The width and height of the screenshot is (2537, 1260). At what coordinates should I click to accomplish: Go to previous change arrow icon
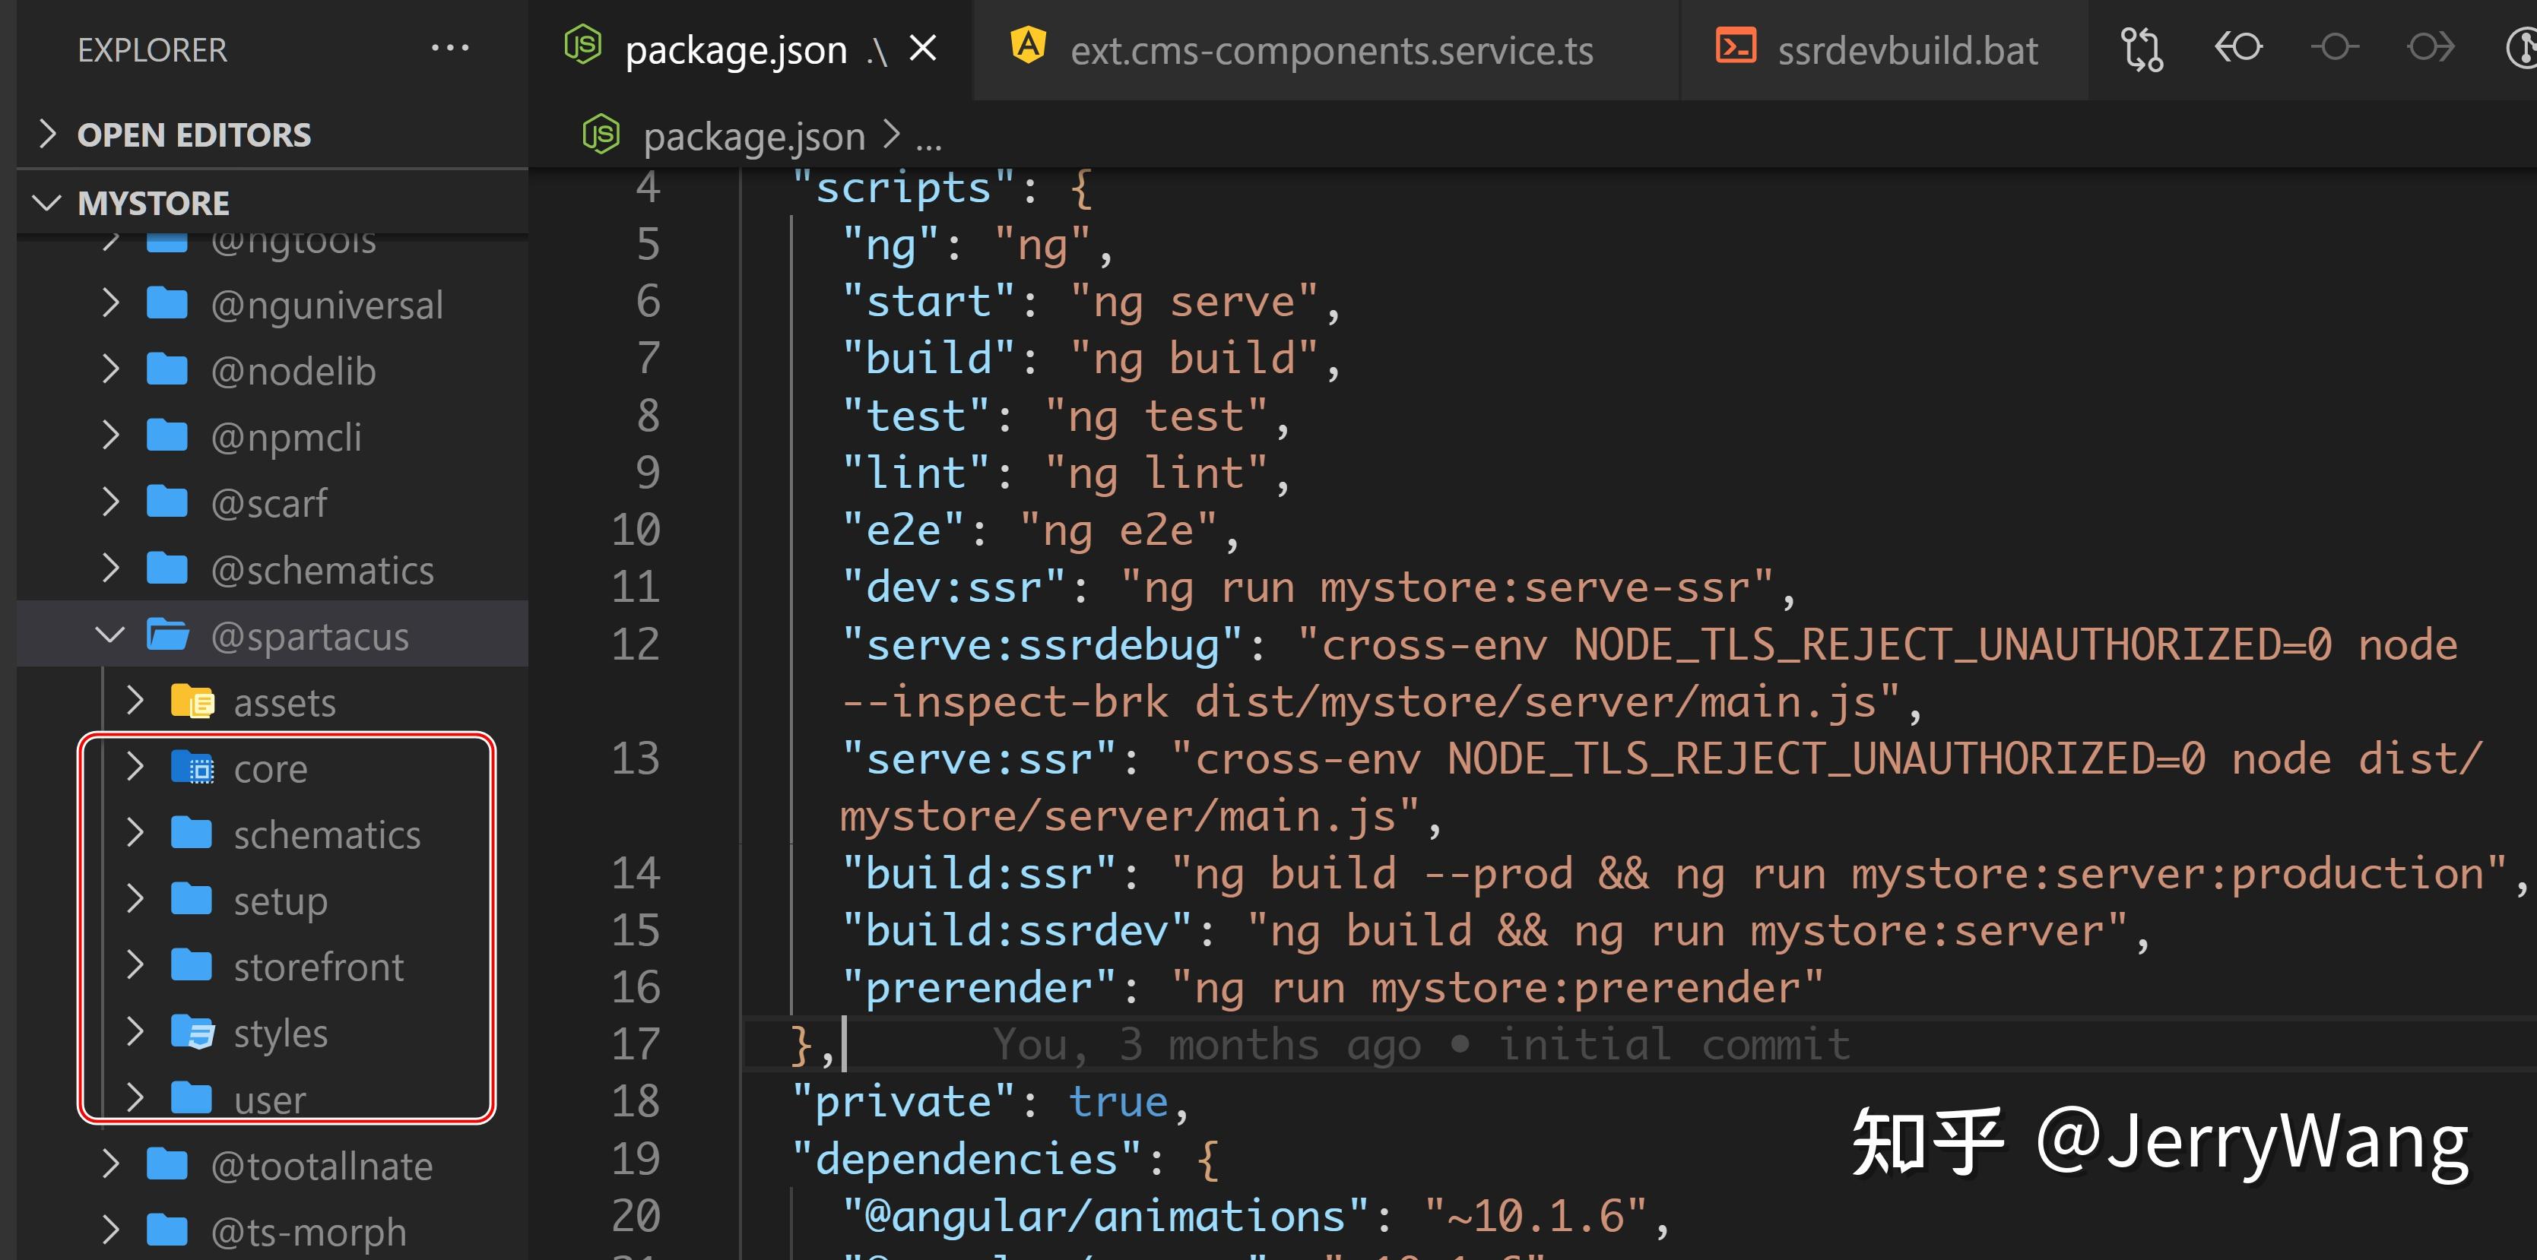(2237, 47)
